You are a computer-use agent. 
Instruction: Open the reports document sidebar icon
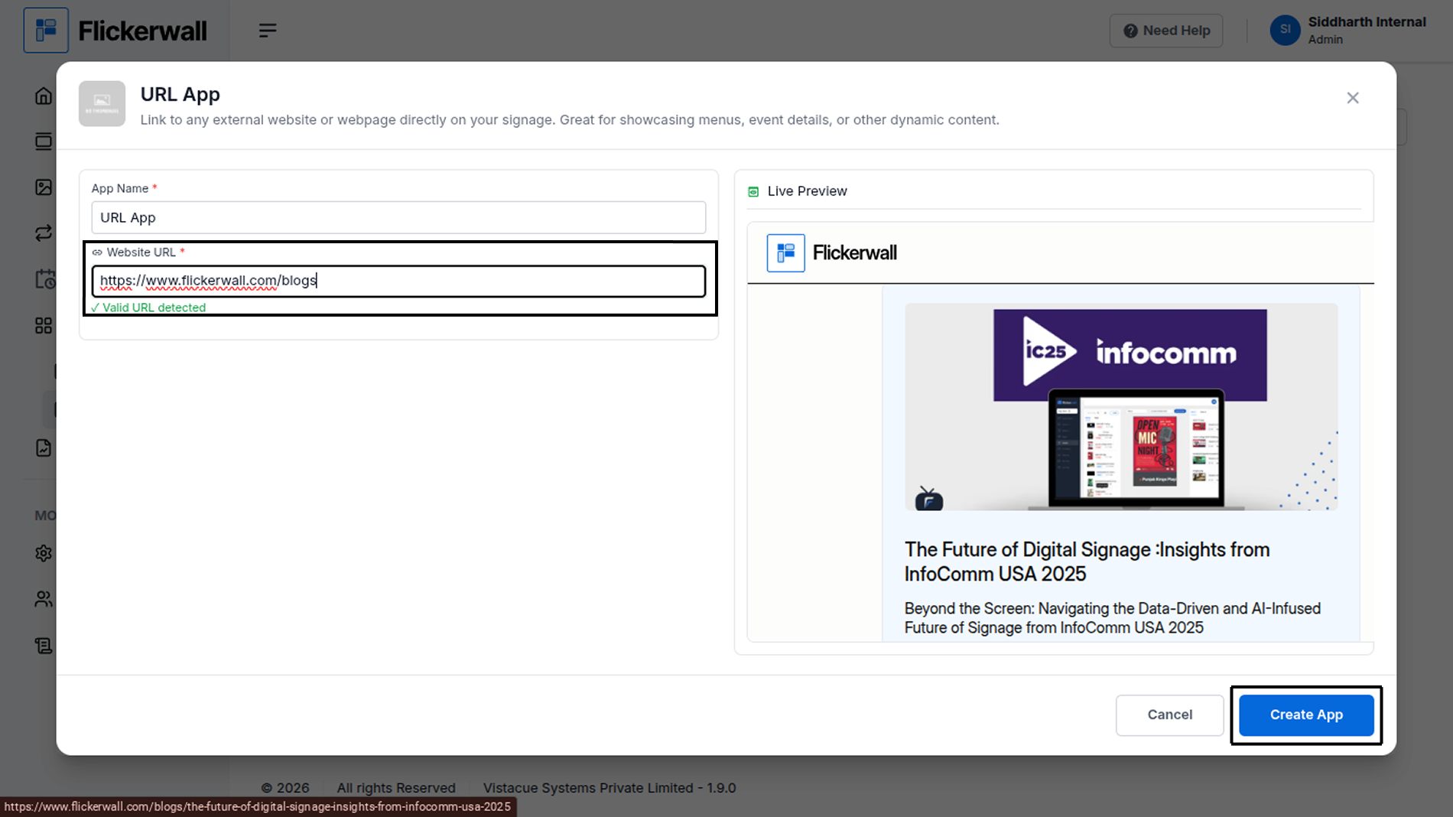coord(44,448)
